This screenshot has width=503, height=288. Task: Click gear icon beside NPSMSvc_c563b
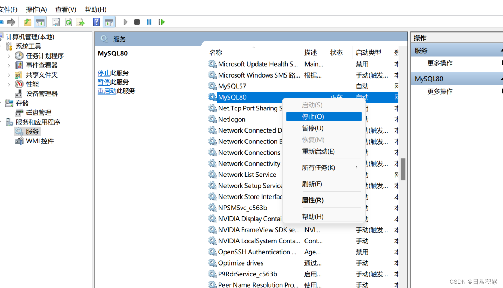tap(212, 208)
